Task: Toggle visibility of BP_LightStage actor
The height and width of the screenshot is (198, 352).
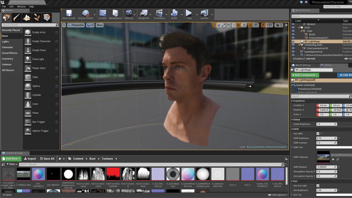Action: click(x=293, y=42)
